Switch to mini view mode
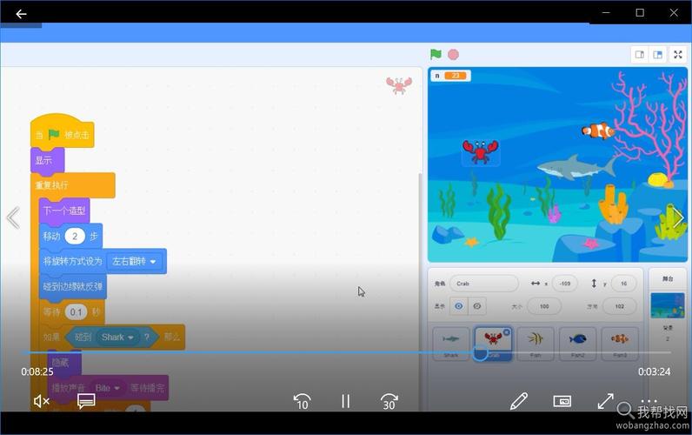This screenshot has width=692, height=435. [562, 401]
